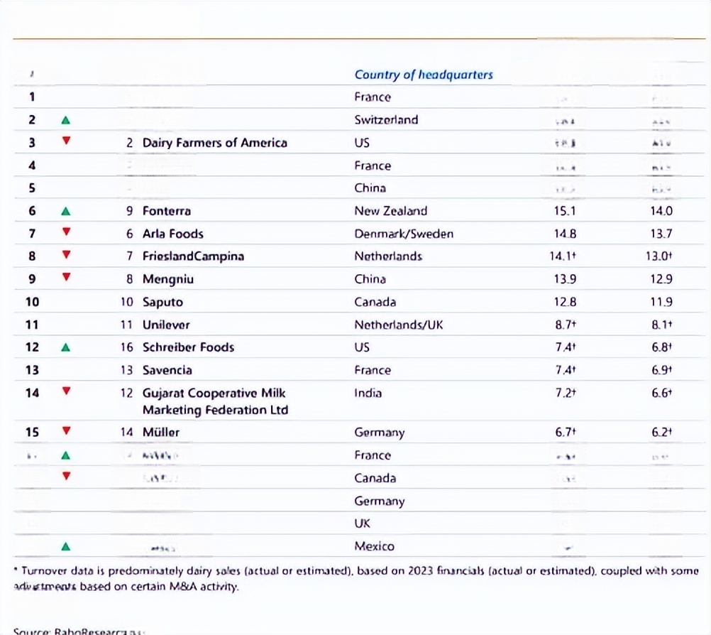Select the value "11.9" for Saputo

click(661, 303)
